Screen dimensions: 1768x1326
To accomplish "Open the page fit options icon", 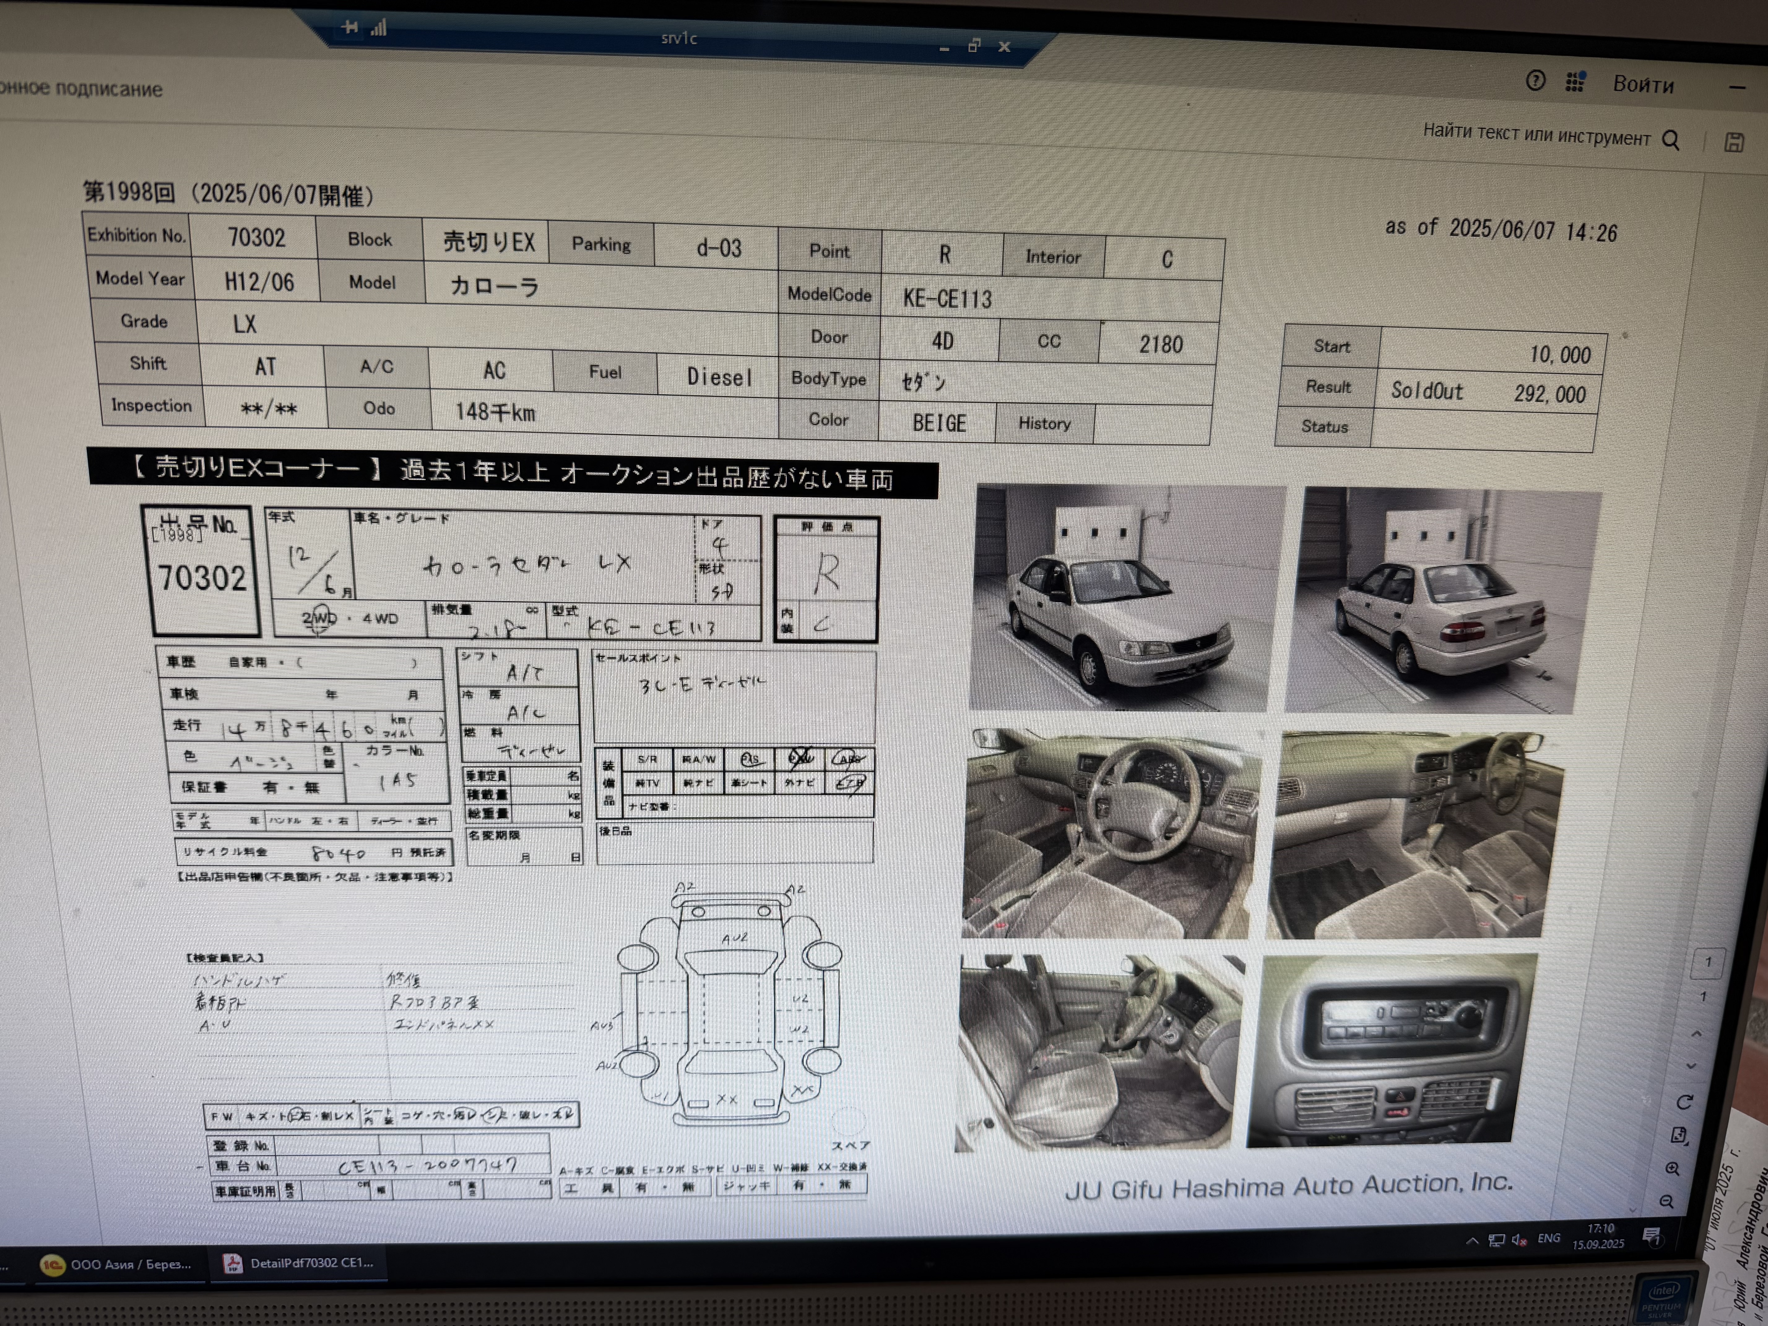I will [x=1679, y=1136].
